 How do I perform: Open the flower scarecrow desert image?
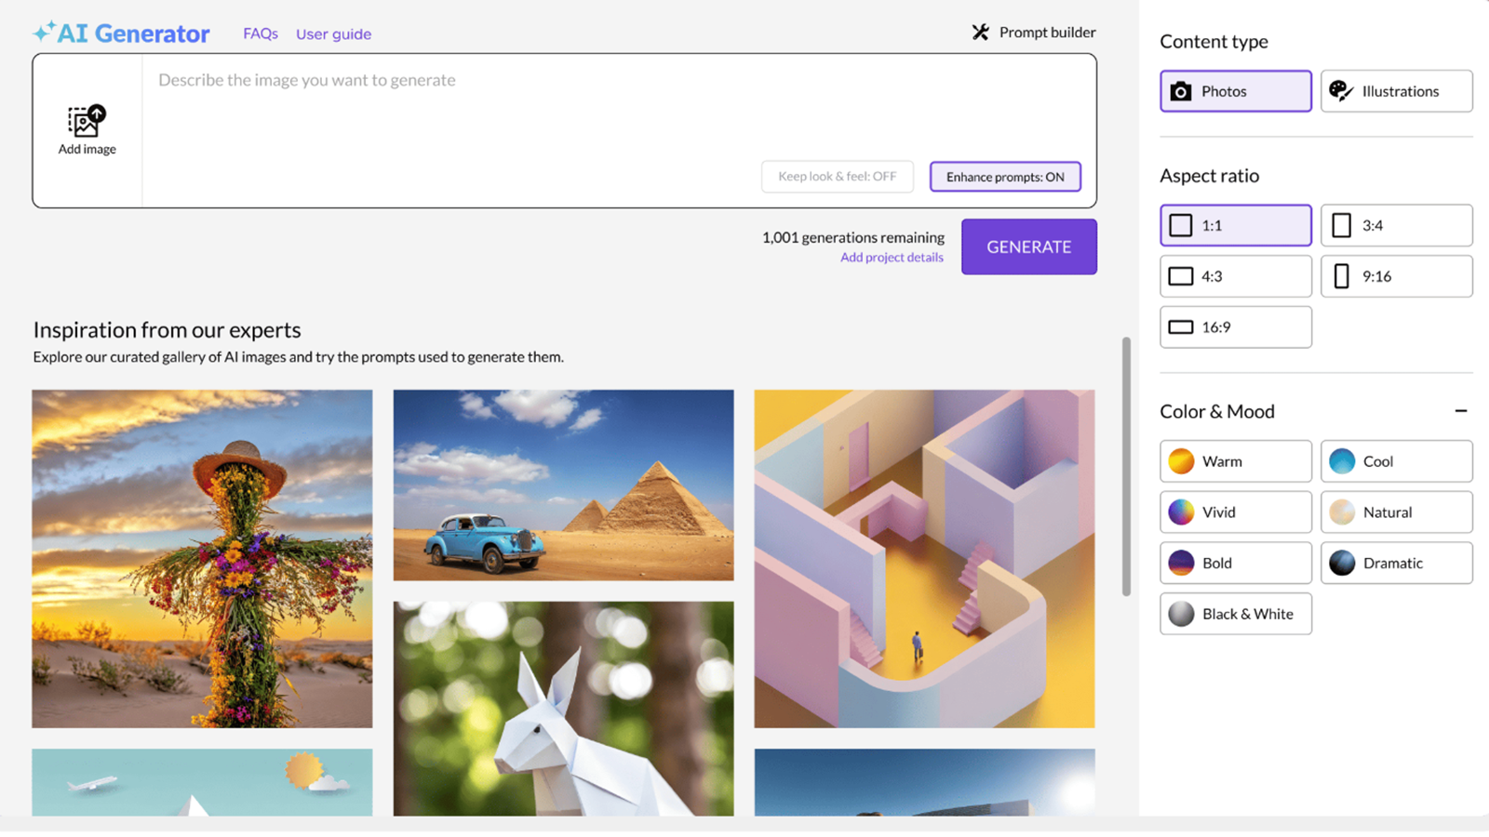[202, 559]
